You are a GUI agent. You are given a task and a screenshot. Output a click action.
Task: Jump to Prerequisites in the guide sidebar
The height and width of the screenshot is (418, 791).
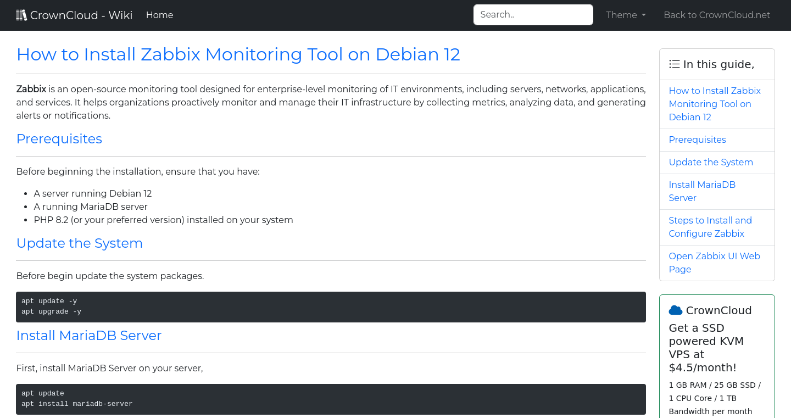[697, 140]
